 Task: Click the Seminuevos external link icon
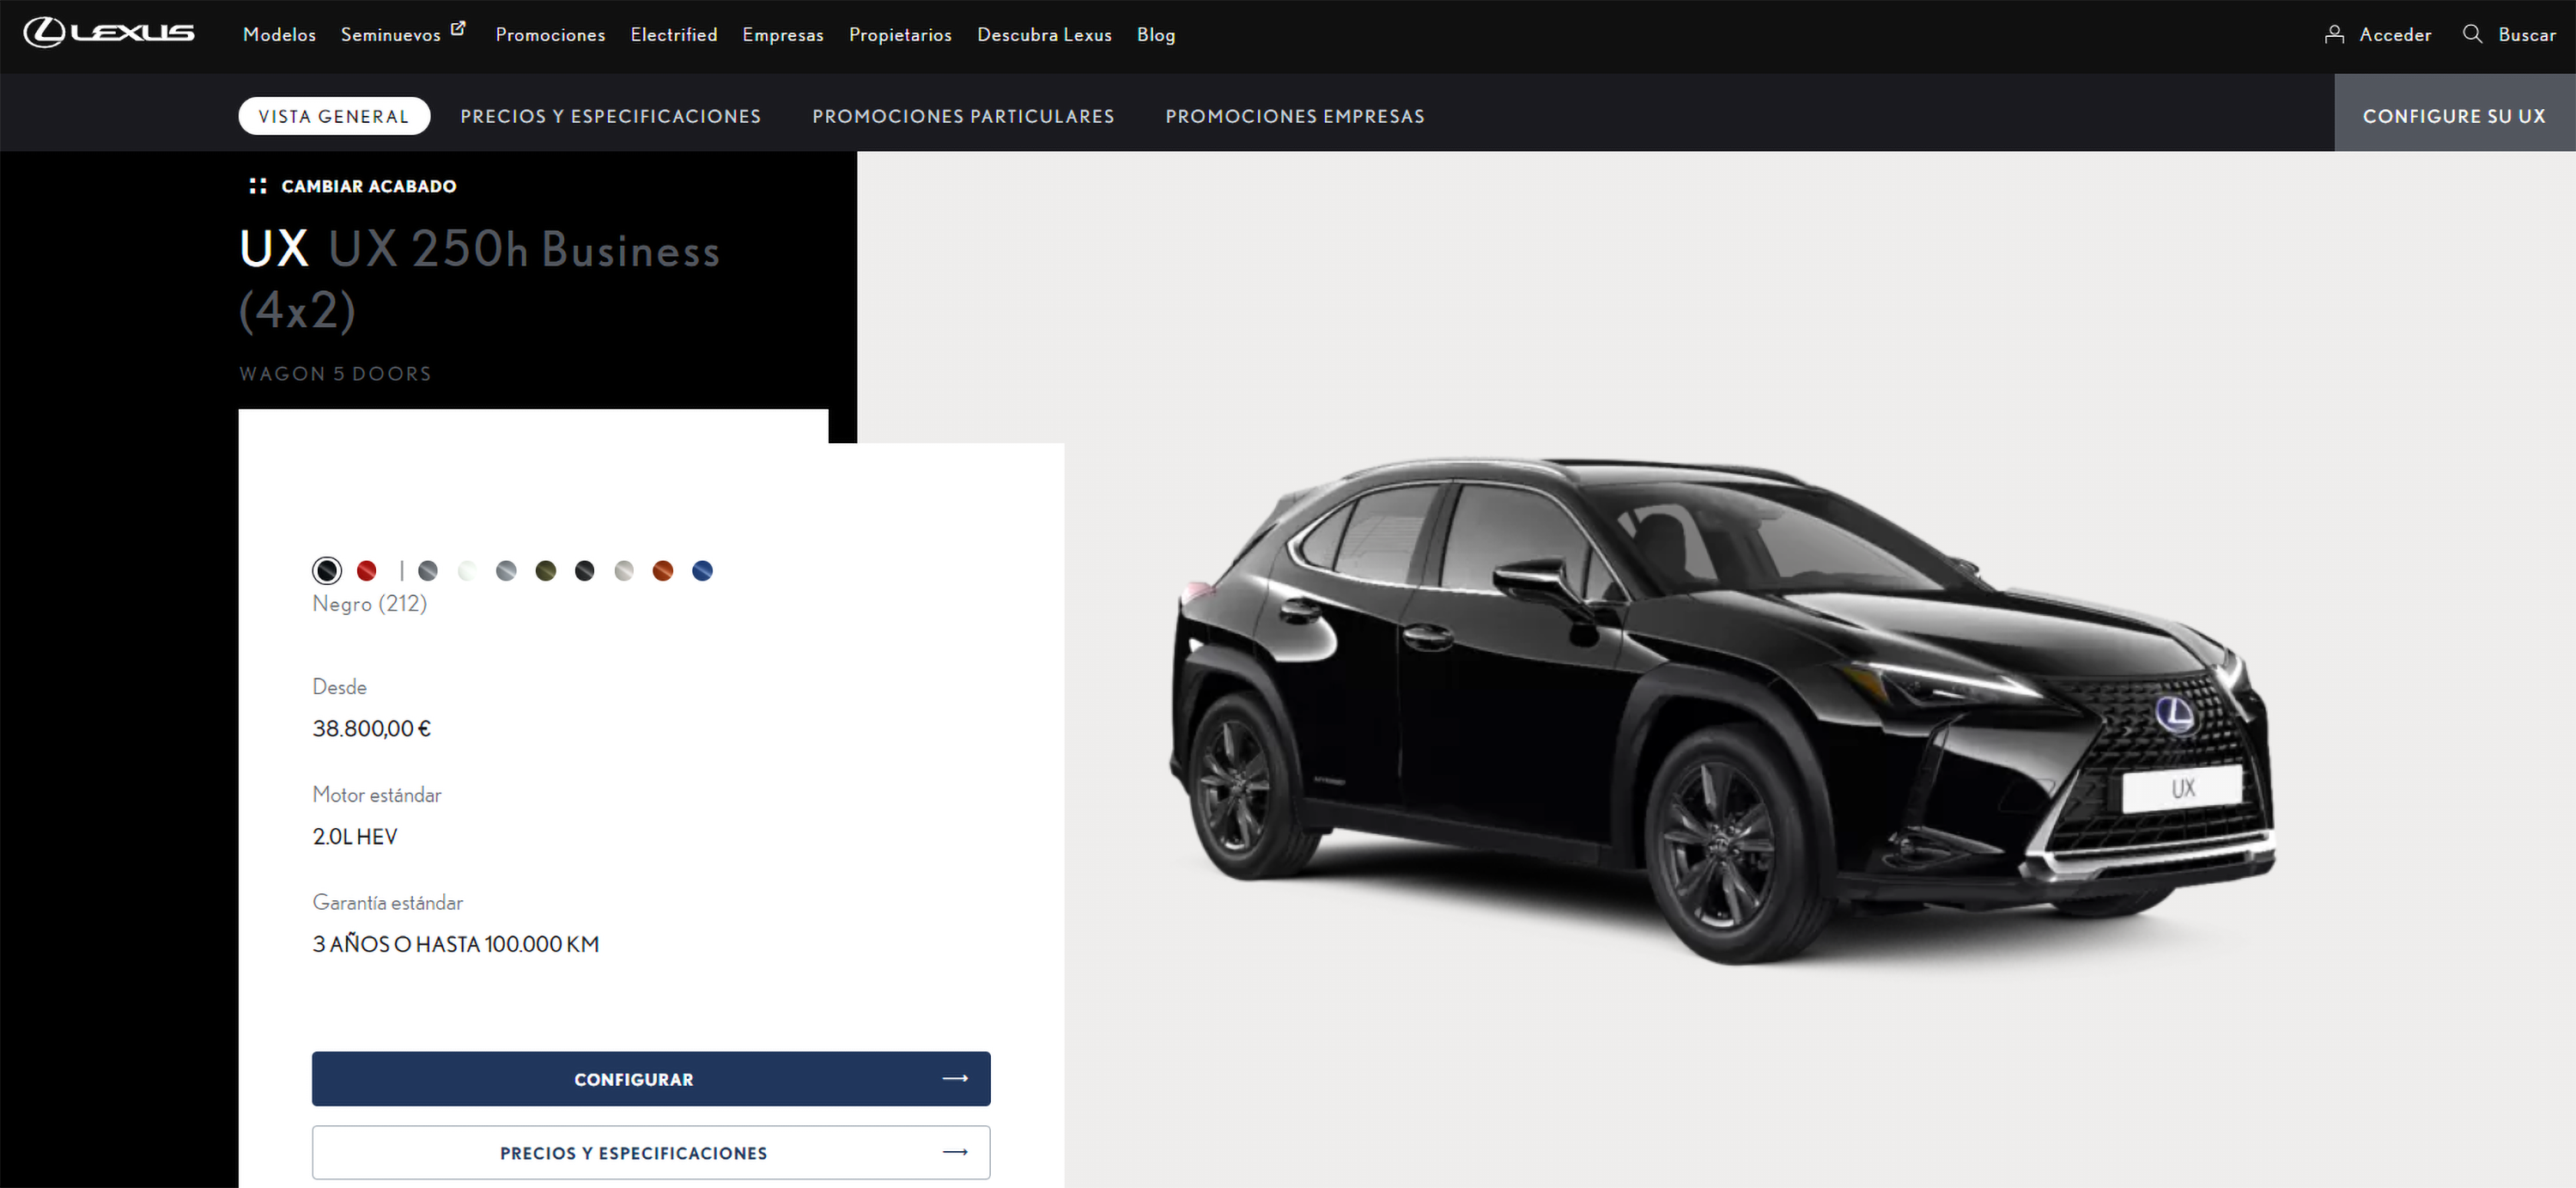point(458,29)
